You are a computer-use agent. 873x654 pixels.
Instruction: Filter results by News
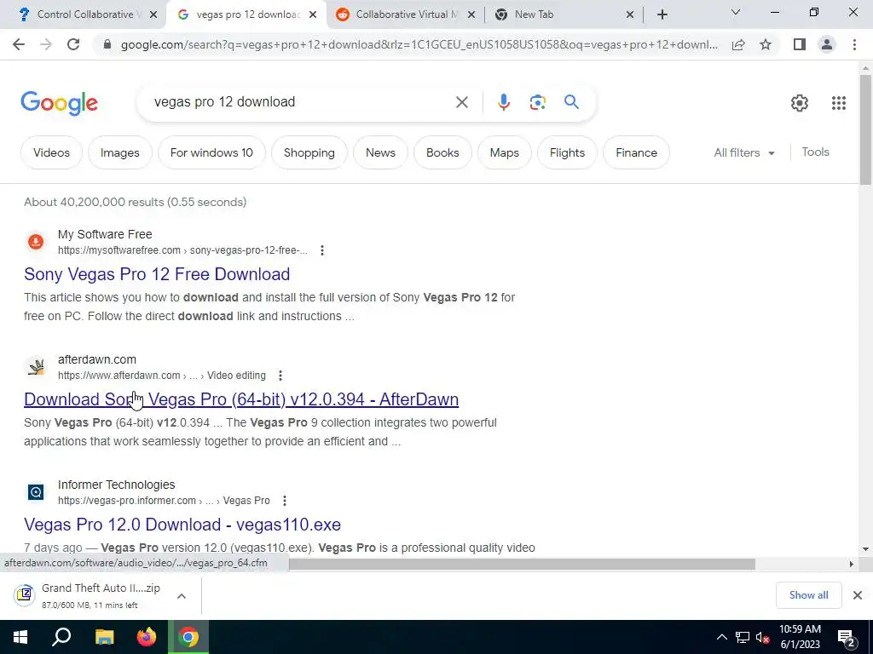[x=380, y=152]
